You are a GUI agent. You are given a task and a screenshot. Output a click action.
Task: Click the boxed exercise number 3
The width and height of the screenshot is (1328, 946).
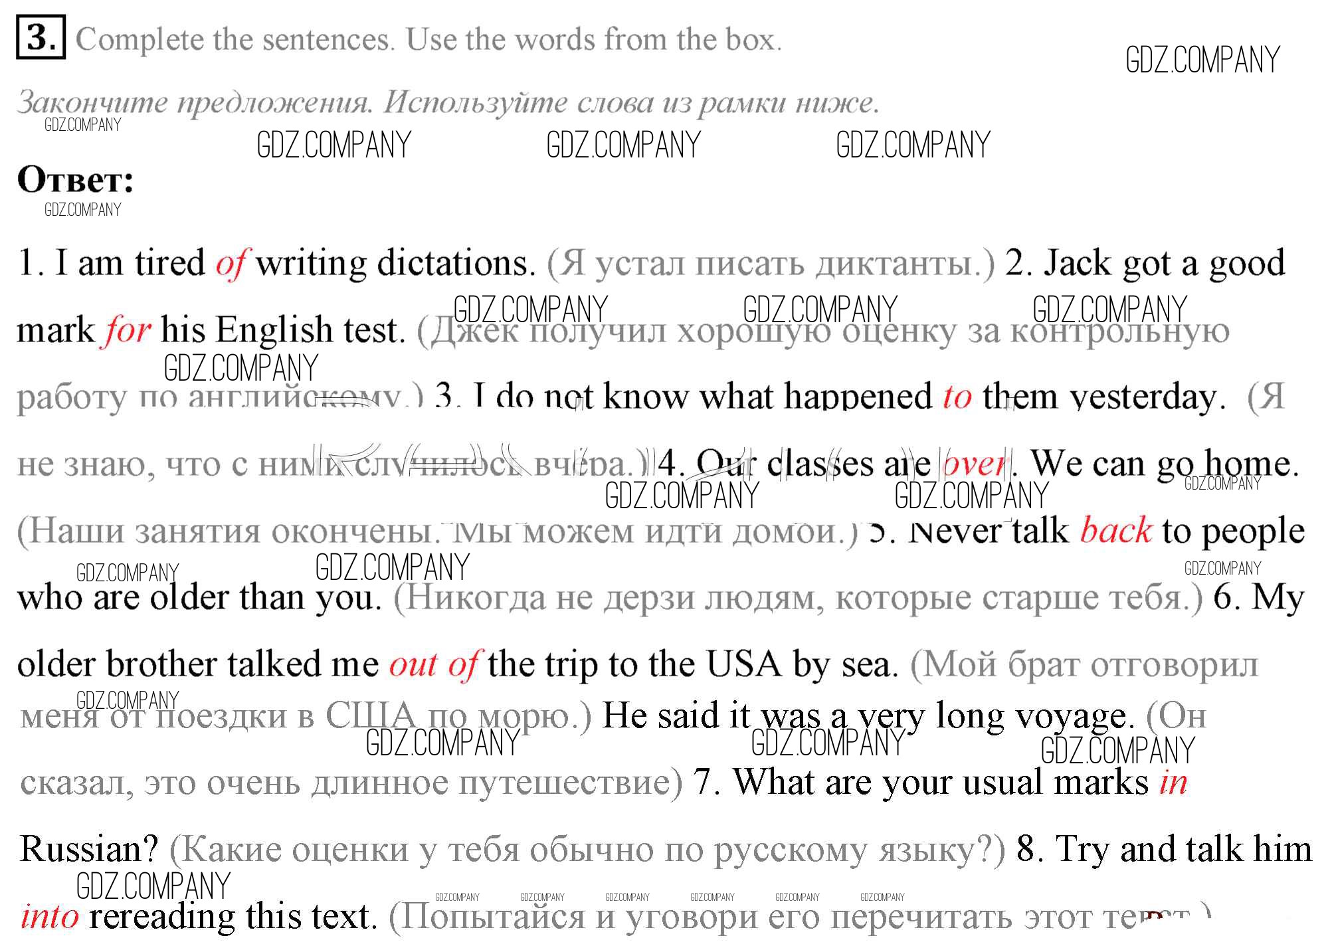point(41,39)
